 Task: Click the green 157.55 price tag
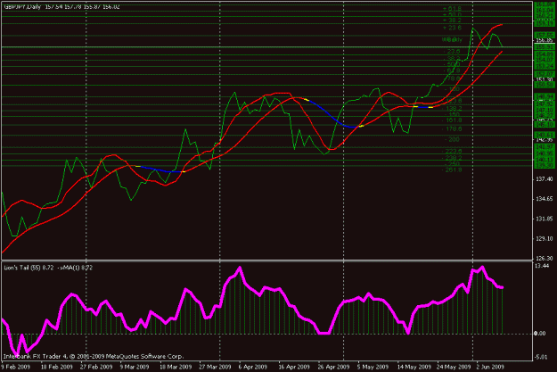[545, 35]
